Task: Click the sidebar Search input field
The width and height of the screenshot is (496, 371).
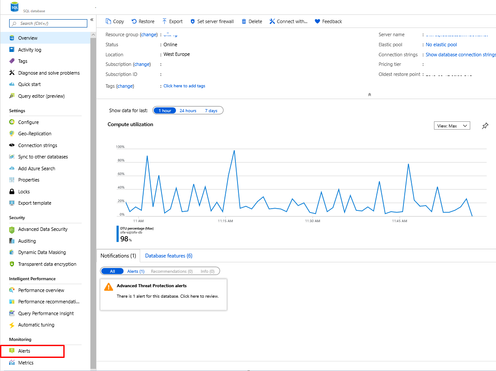Action: coord(48,24)
